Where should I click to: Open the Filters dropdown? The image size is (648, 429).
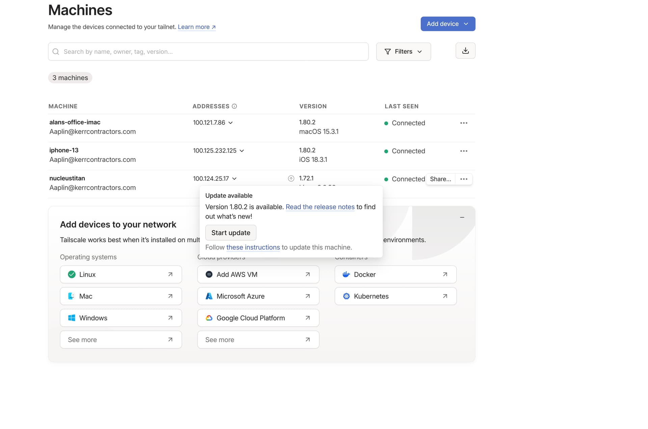pos(403,52)
